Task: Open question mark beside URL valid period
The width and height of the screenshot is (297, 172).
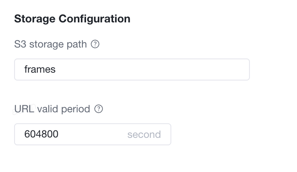Action: point(99,109)
